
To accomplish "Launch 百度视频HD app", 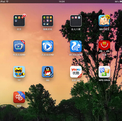I will [x=48, y=46].
